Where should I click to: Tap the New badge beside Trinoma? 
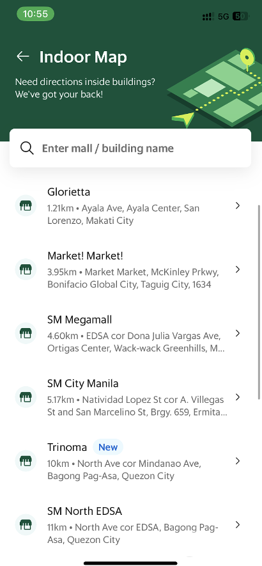[x=108, y=447]
